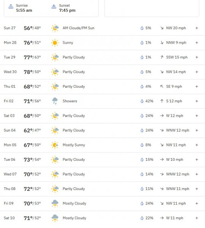Image resolution: width=205 pixels, height=228 pixels.
Task: Select the 77°/63° temperature reading
Action: (x=32, y=57)
